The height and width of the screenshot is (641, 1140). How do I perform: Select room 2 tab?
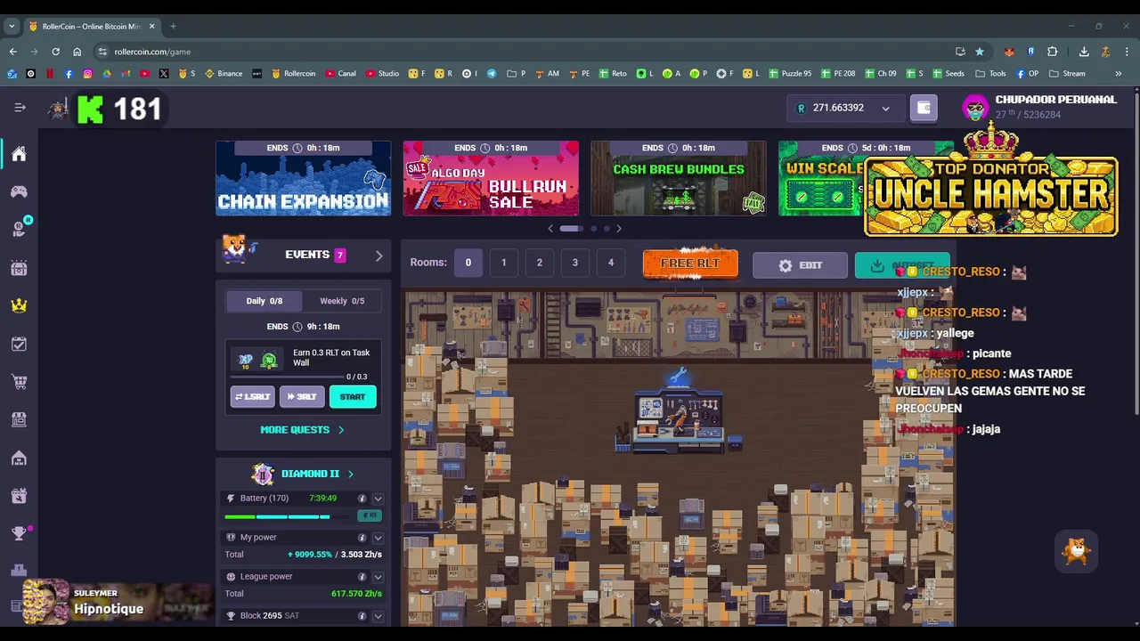point(539,263)
